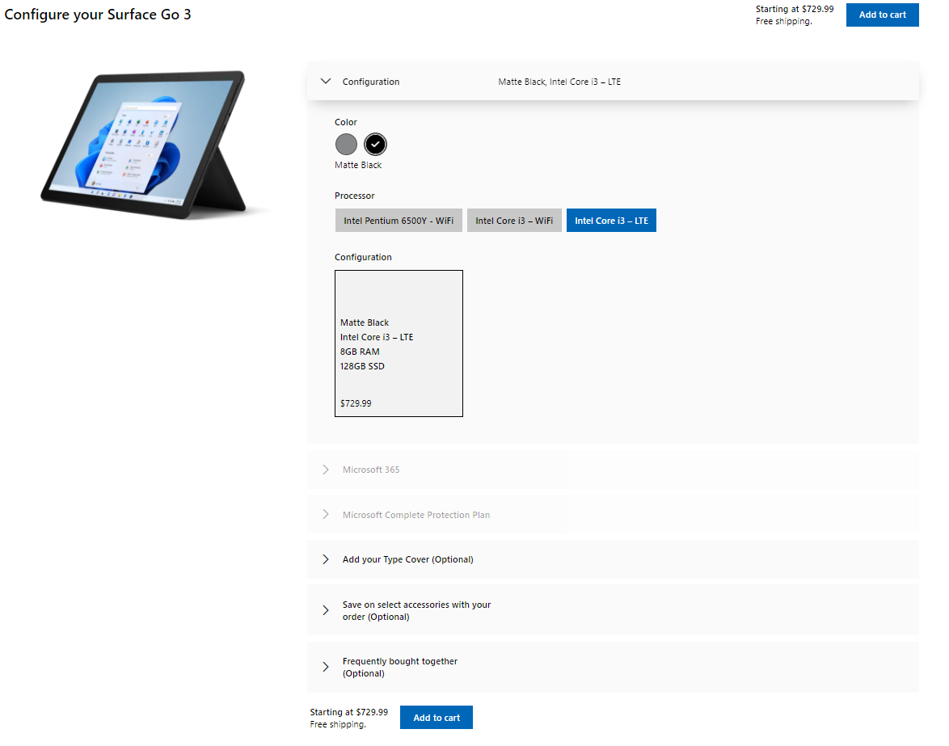949x746 pixels.
Task: Click the '128GB SSD' text in card
Action: pos(362,366)
